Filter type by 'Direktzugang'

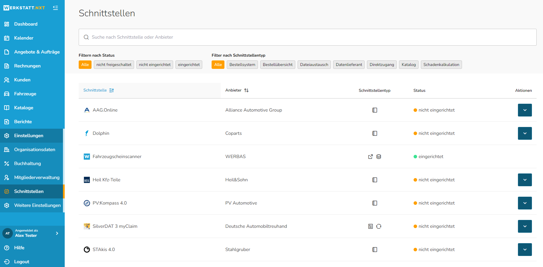[382, 65]
